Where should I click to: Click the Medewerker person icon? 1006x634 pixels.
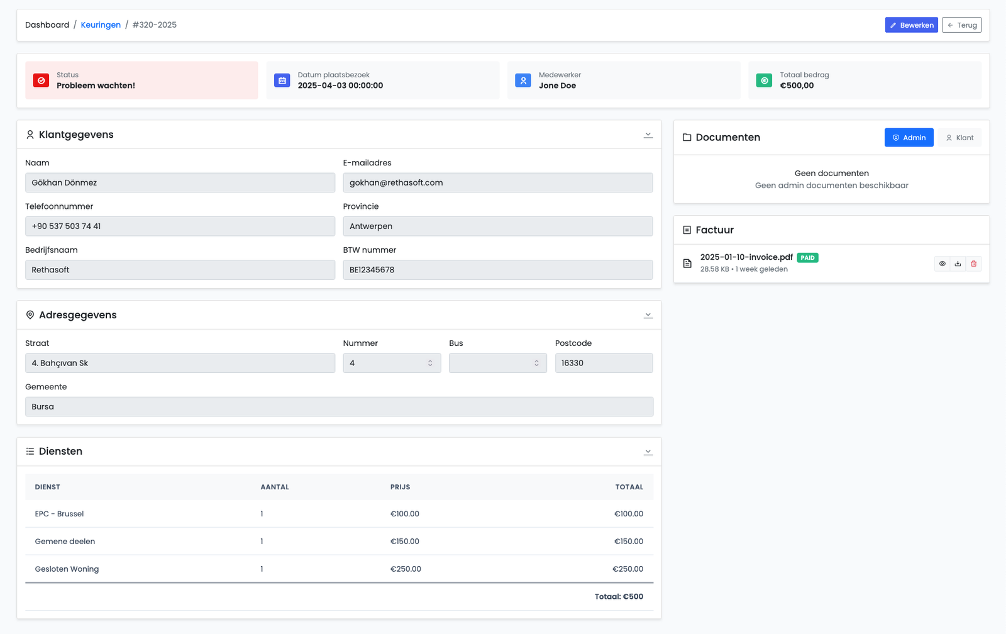[523, 81]
